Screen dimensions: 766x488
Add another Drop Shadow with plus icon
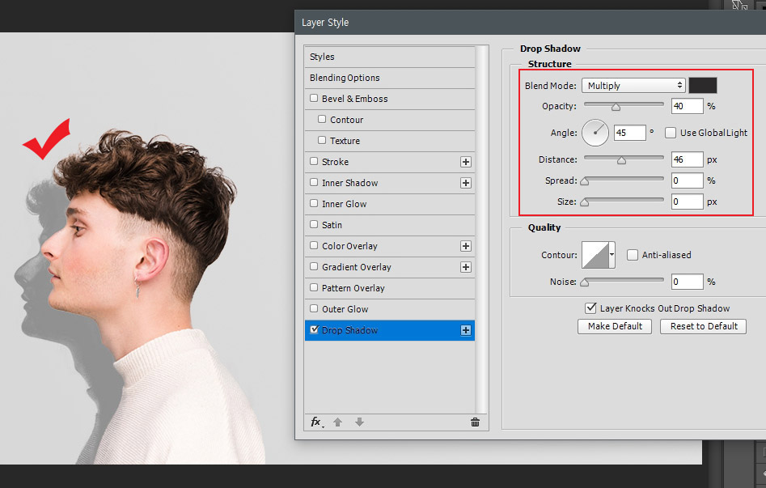tap(466, 330)
